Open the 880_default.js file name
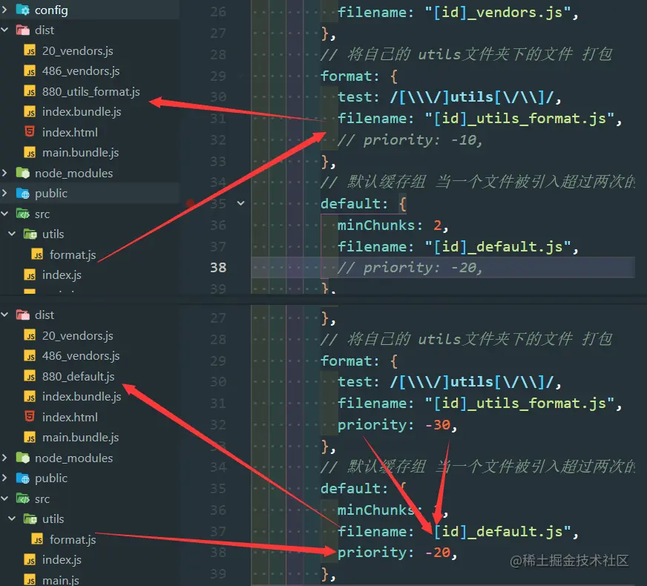This screenshot has width=647, height=586. click(79, 377)
